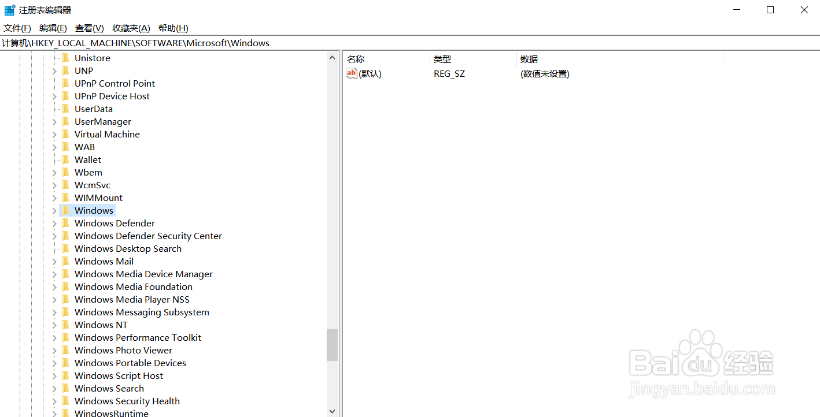The image size is (820, 417).
Task: Select the Windows tree key
Action: tap(94, 210)
